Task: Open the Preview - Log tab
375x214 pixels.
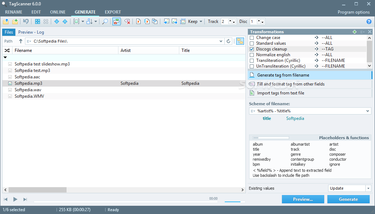Action: click(31, 32)
